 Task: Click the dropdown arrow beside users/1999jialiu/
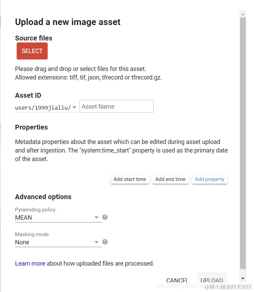tap(74, 107)
